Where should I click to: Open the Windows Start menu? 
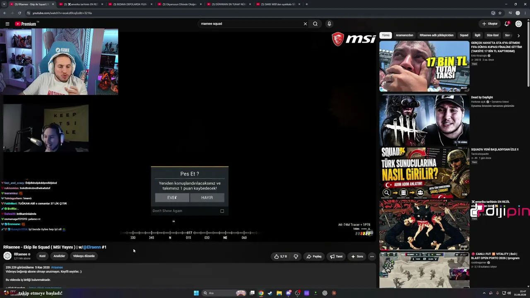point(196,293)
